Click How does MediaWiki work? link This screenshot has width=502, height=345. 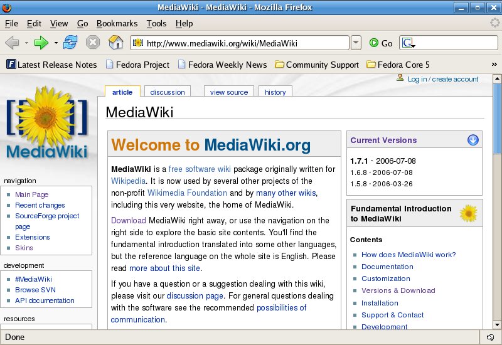coord(409,255)
